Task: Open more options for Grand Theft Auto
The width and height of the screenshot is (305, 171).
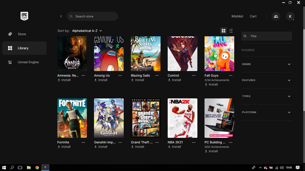Action: [157, 142]
